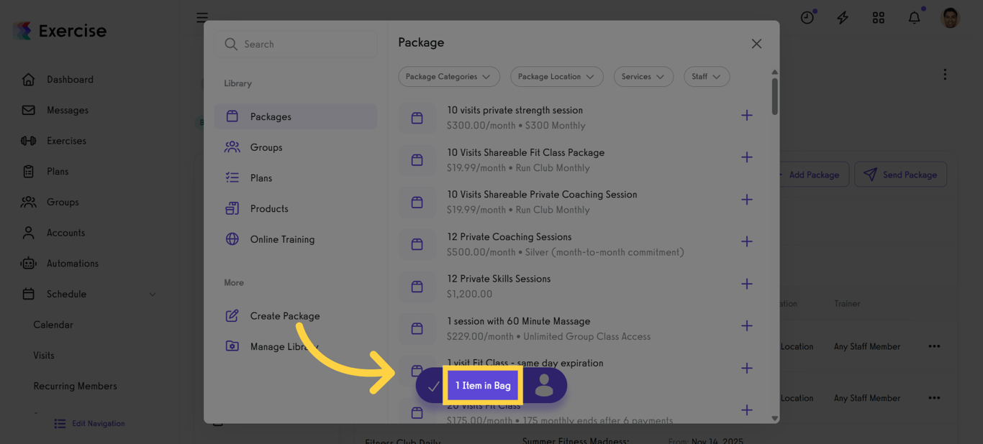Open the quick actions lightning bolt icon
Viewport: 983px width, 444px height.
coord(842,17)
